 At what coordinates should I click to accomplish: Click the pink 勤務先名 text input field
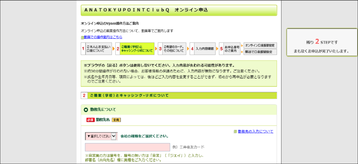point(127,147)
